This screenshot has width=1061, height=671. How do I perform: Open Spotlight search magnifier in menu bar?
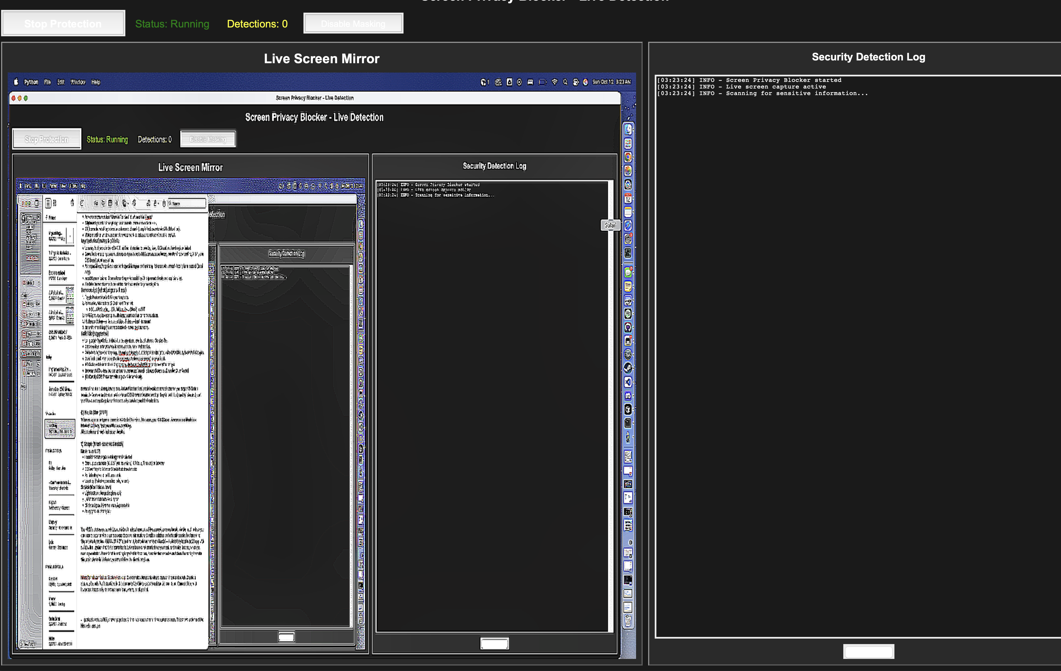pyautogui.click(x=565, y=82)
